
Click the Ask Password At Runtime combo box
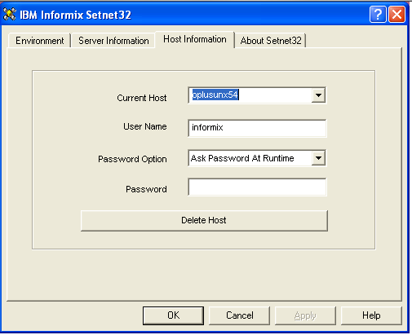pos(257,158)
